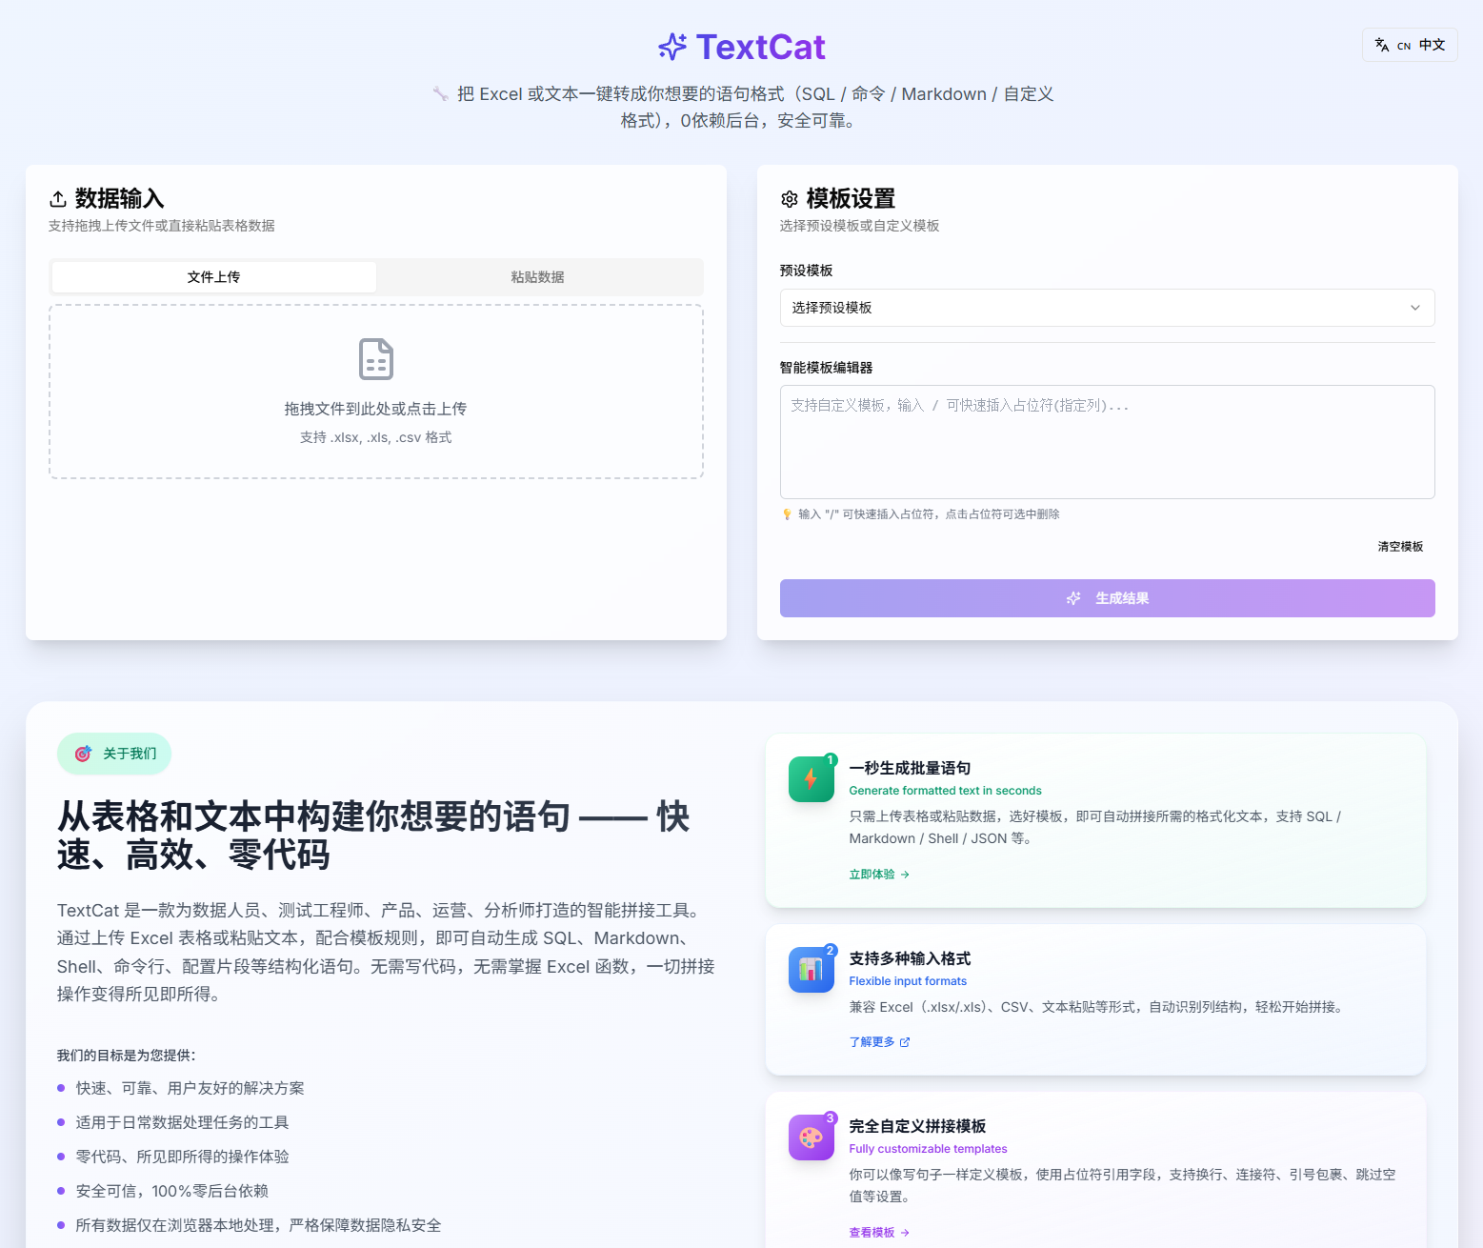Click the target icon in 关于我们 badge

84,754
